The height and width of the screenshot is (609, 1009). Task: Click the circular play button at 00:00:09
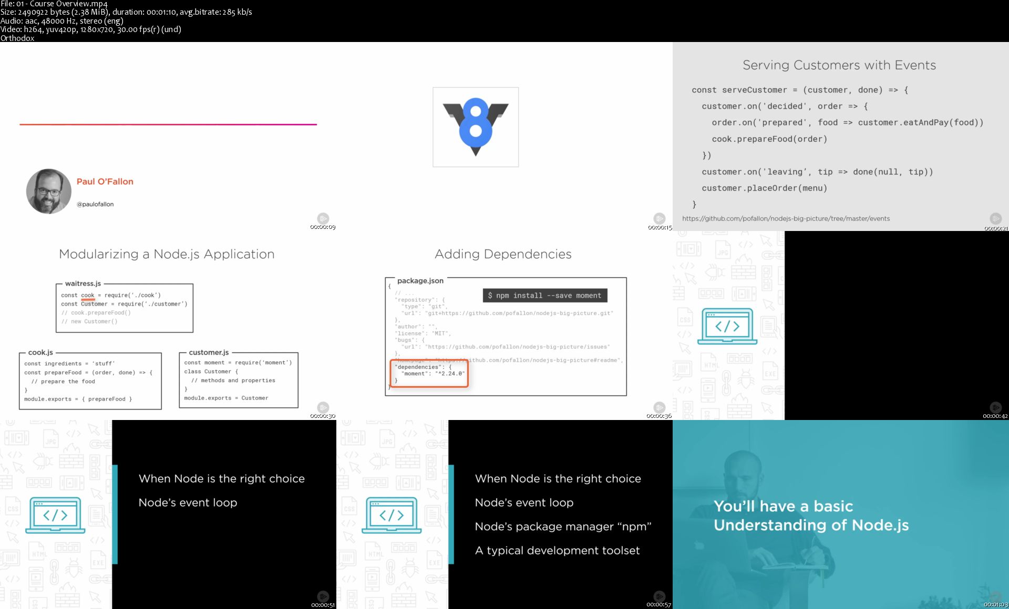[322, 218]
